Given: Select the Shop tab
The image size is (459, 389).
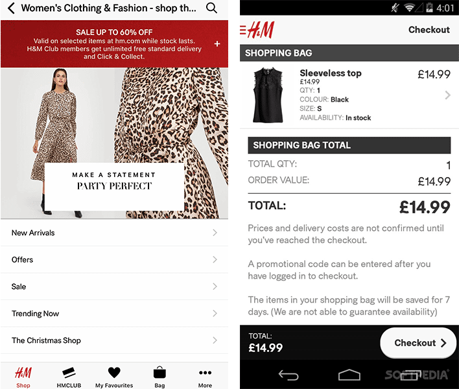Looking at the screenshot, I should click(23, 377).
